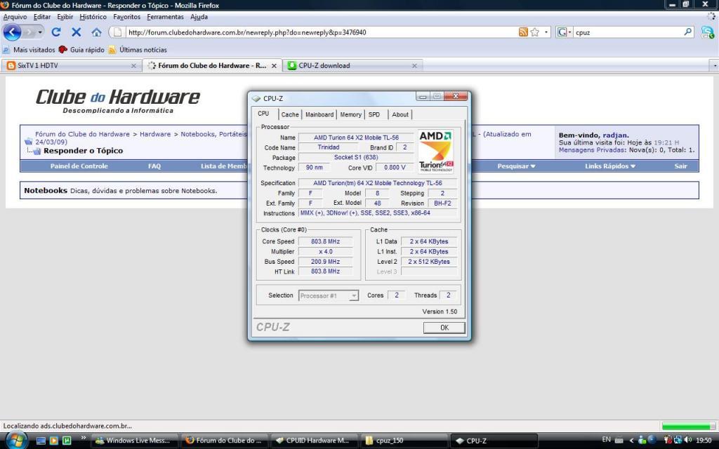Open cpuz_150 folder taskbar button
719x449 pixels.
tap(404, 441)
